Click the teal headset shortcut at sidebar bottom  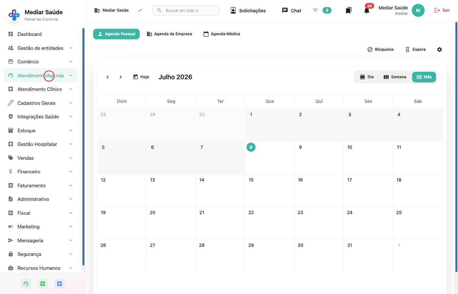(x=26, y=284)
